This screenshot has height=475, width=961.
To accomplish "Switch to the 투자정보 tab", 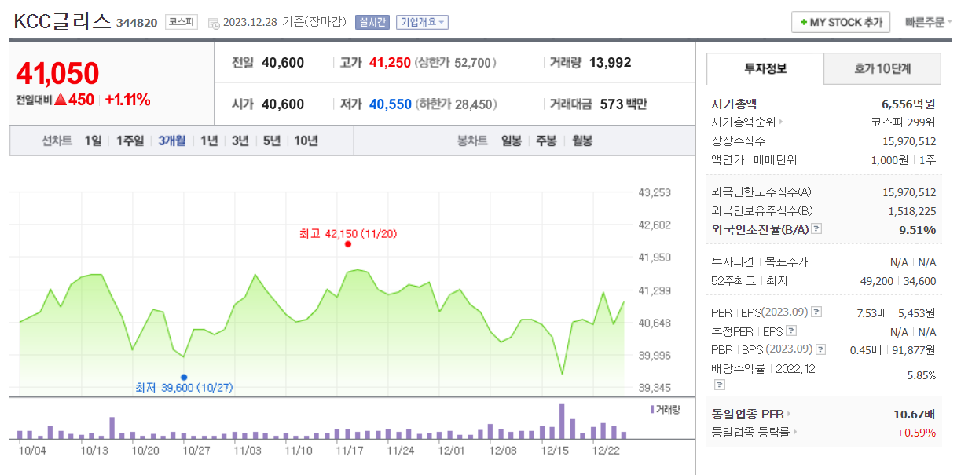I will tap(765, 68).
